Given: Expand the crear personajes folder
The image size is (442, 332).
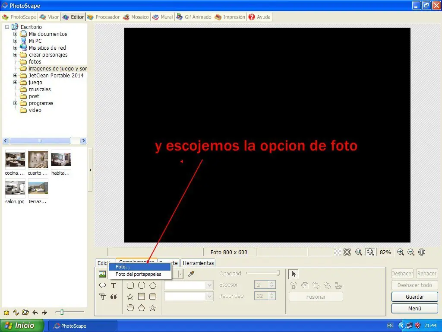Looking at the screenshot, I should (x=15, y=55).
